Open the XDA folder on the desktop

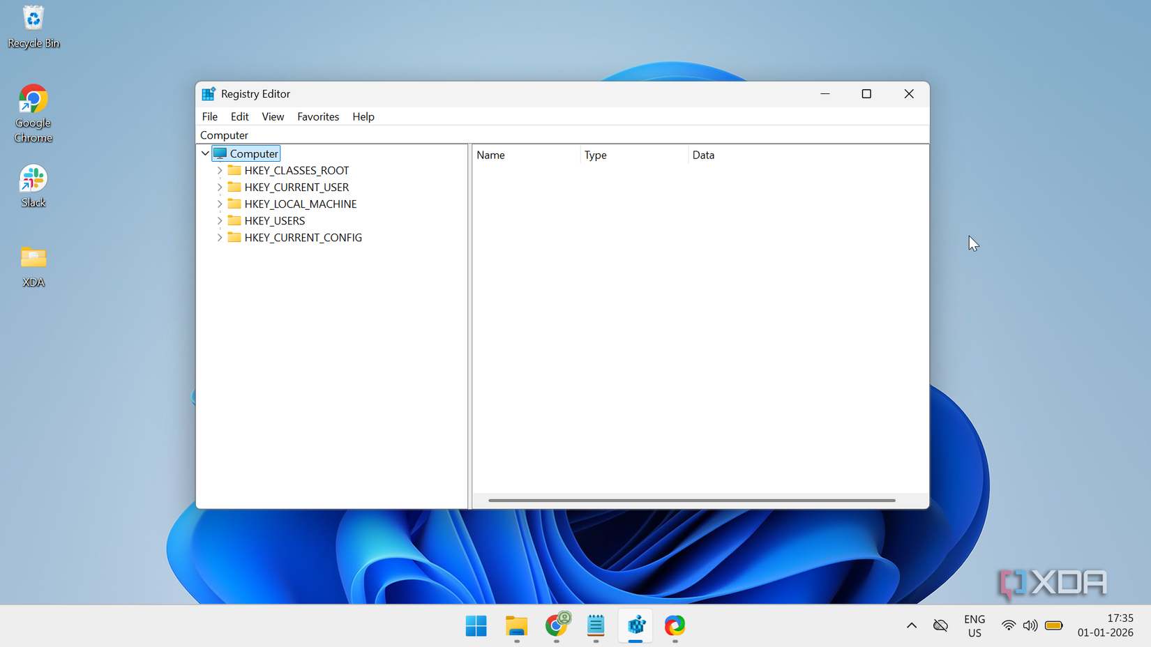click(33, 266)
